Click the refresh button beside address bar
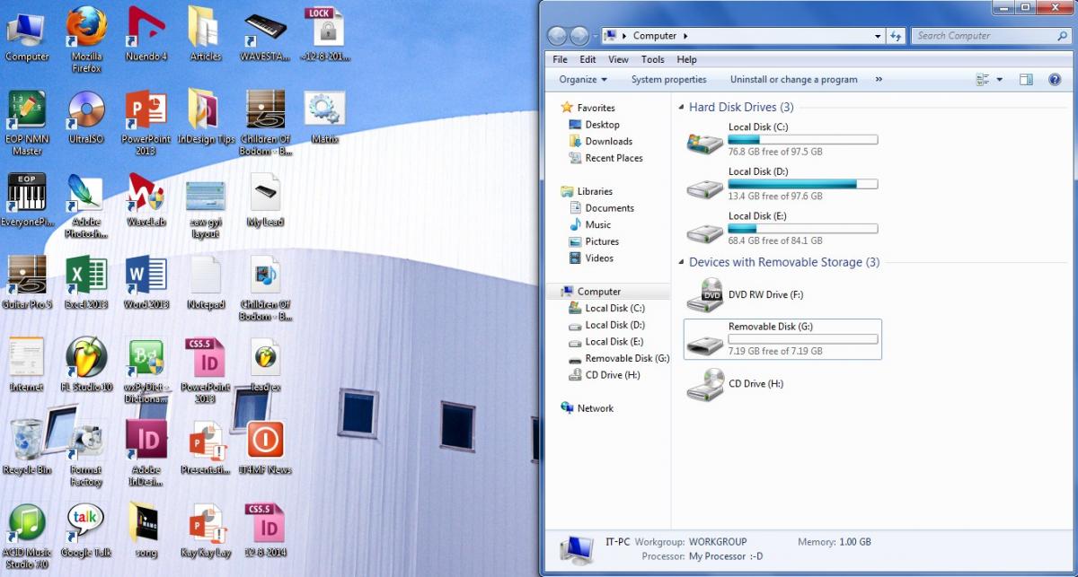Image resolution: width=1078 pixels, height=577 pixels. (896, 36)
